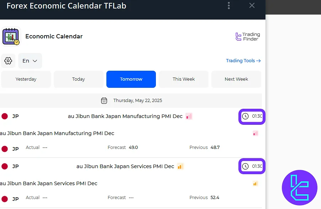
Task: Switch to the Yesterday tab
Action: (x=26, y=79)
